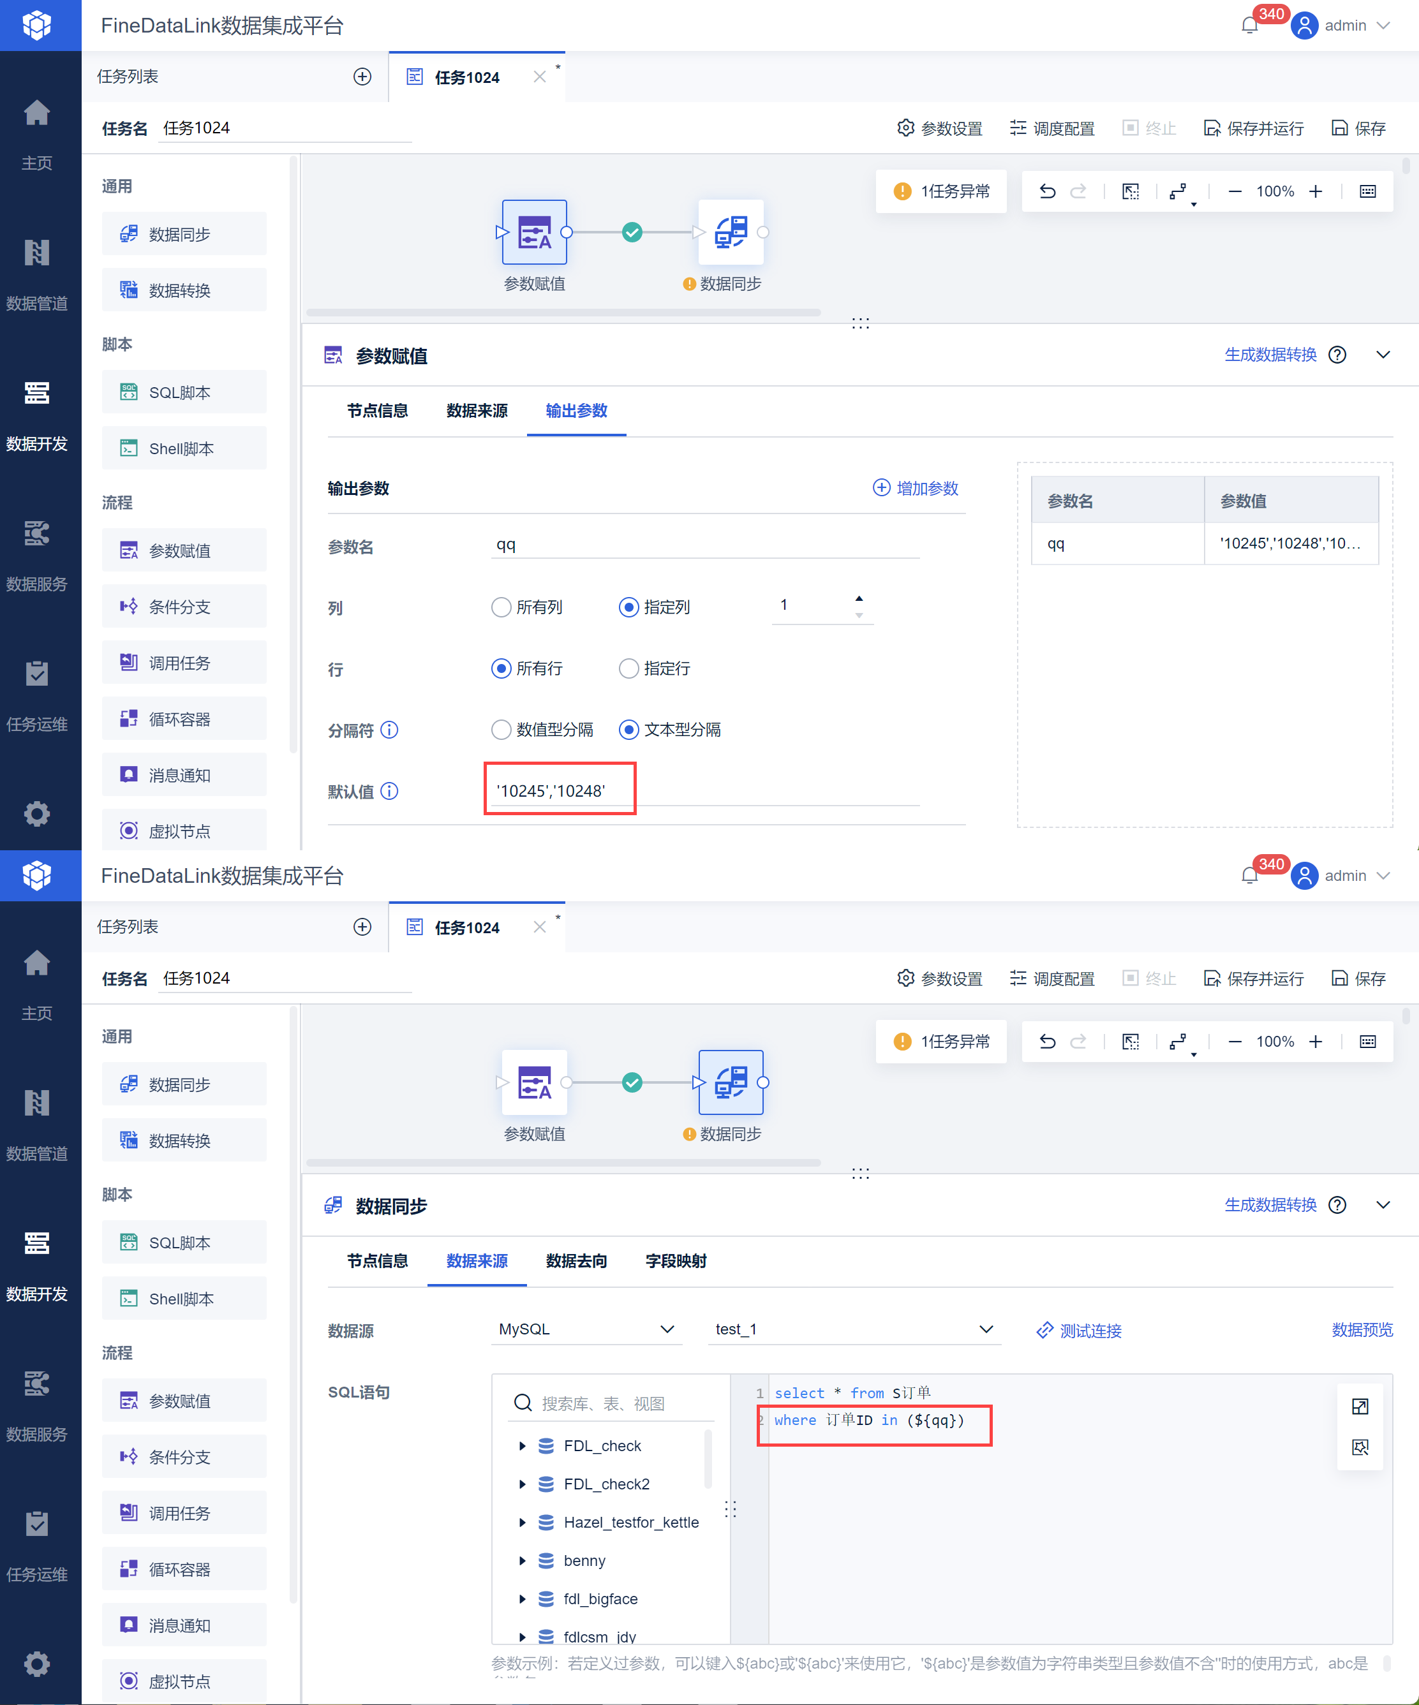Image resolution: width=1419 pixels, height=1705 pixels.
Task: Open the test_1 connection dropdown
Action: coord(854,1329)
